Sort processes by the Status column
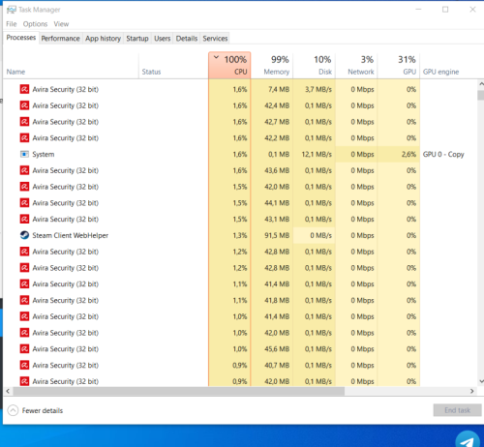The height and width of the screenshot is (447, 484). [173, 66]
